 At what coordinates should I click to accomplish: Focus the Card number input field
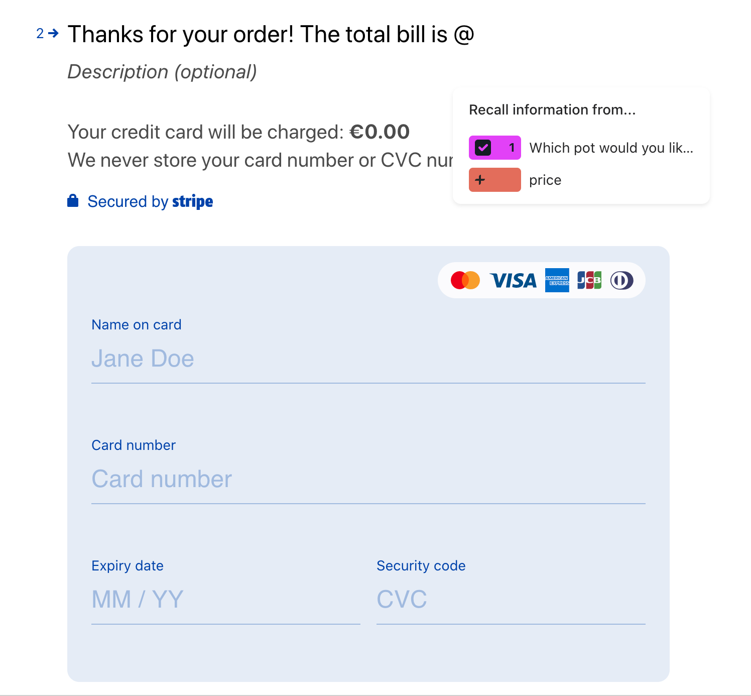[x=368, y=479]
